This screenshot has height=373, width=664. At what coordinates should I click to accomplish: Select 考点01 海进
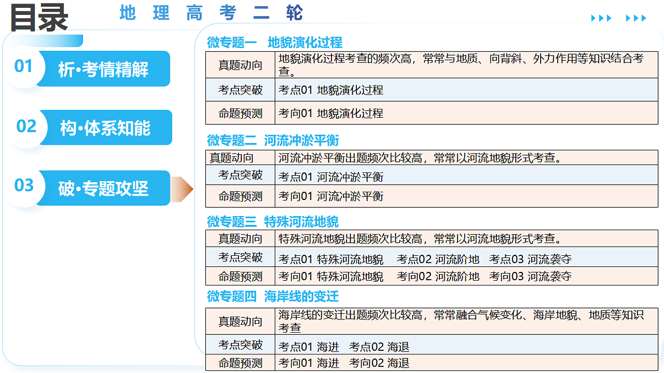pos(309,347)
